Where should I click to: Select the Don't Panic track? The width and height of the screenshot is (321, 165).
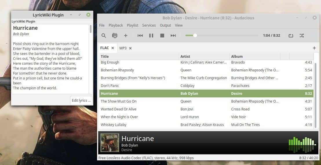point(206,86)
